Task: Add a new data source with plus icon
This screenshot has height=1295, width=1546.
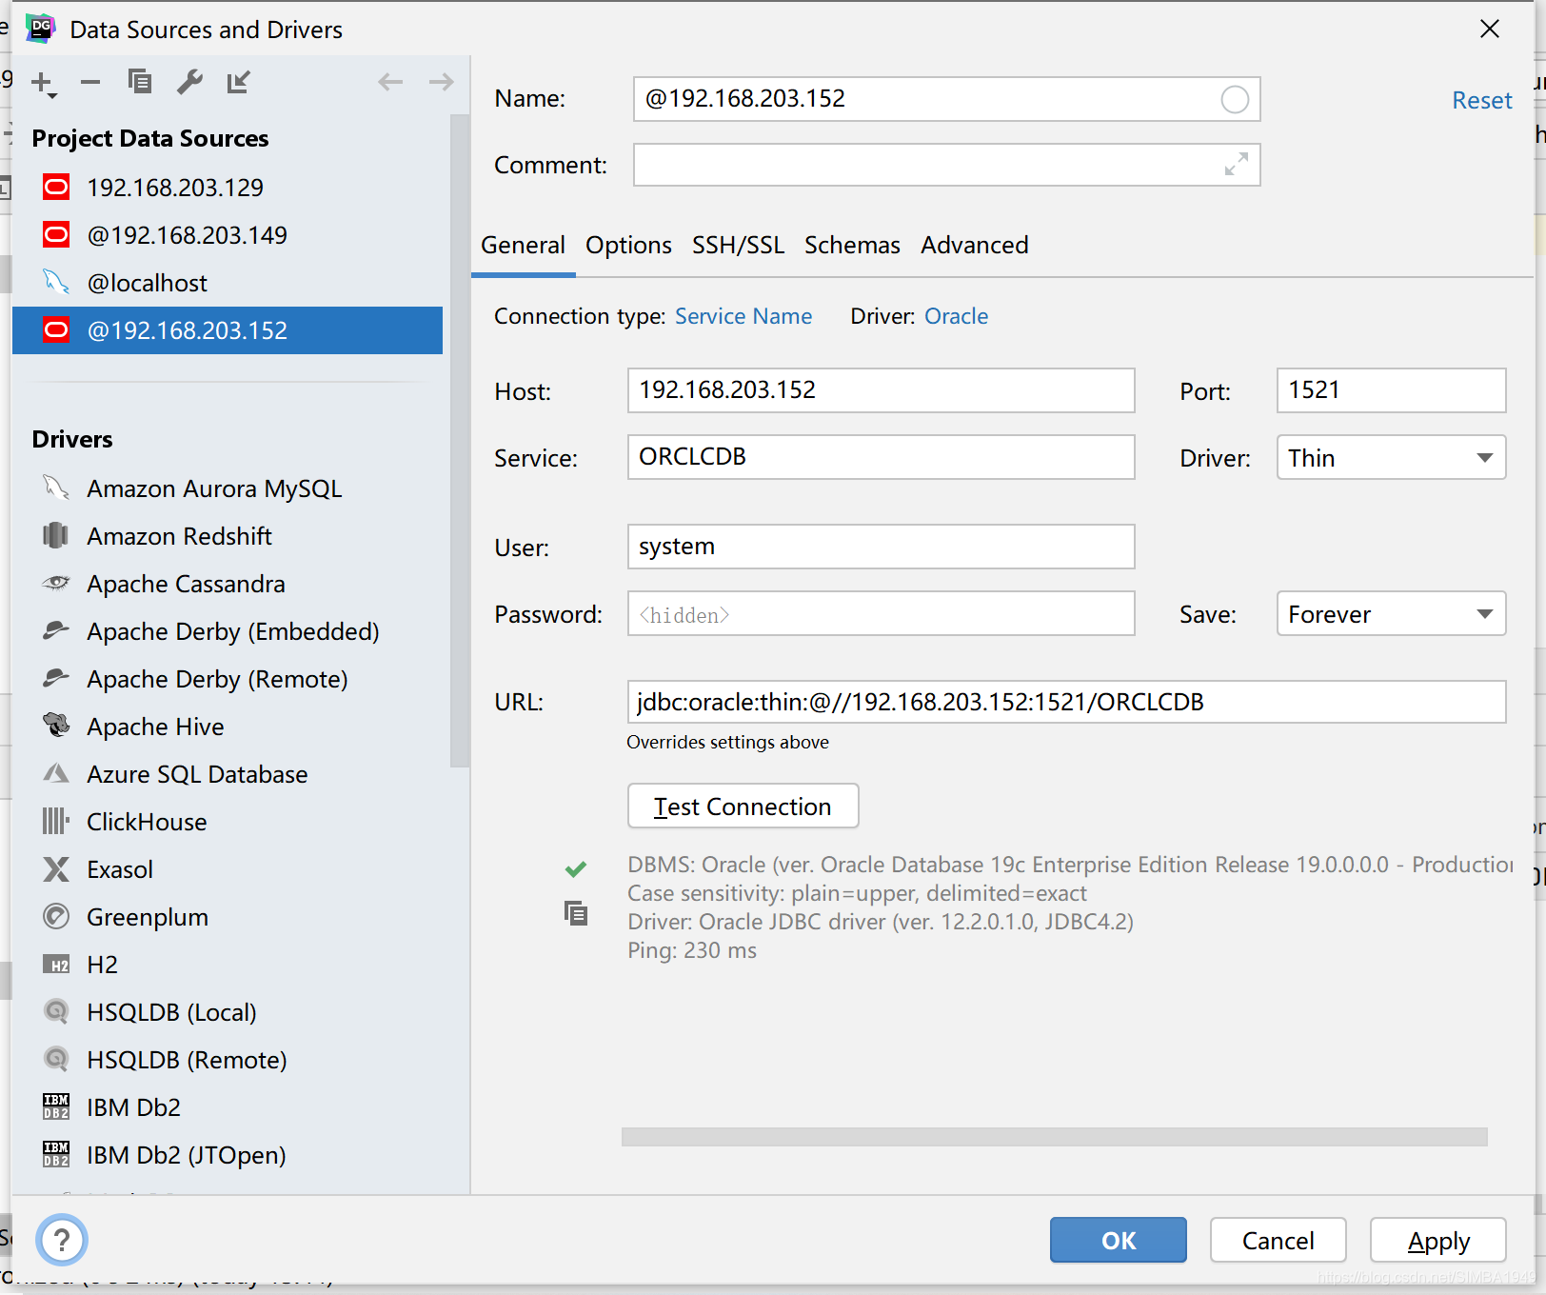Action: 44,84
